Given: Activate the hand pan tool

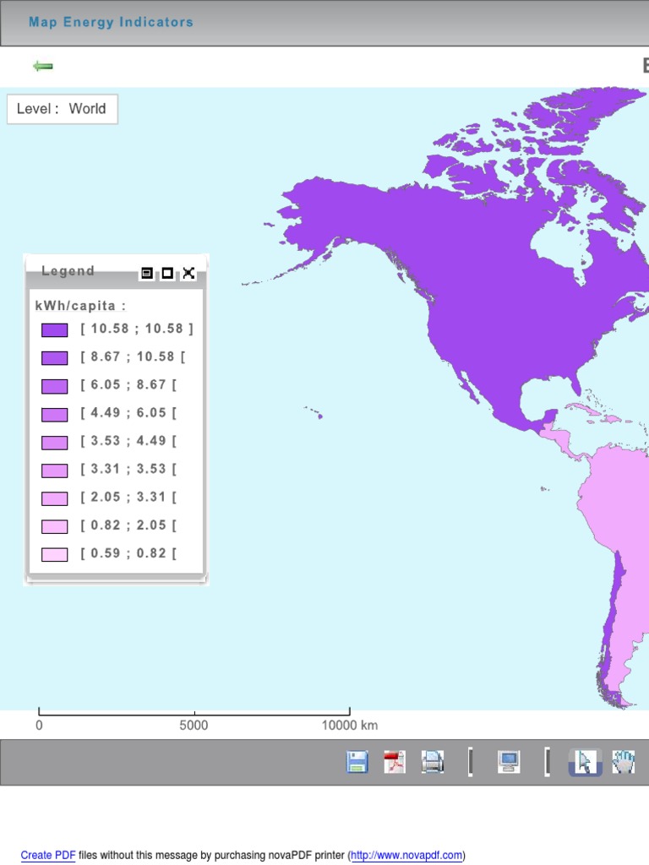Looking at the screenshot, I should click(x=624, y=762).
